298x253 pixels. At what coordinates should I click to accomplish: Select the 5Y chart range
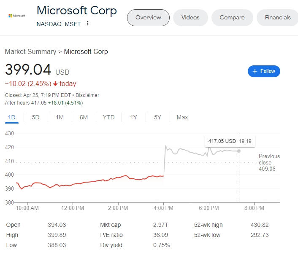point(157,117)
